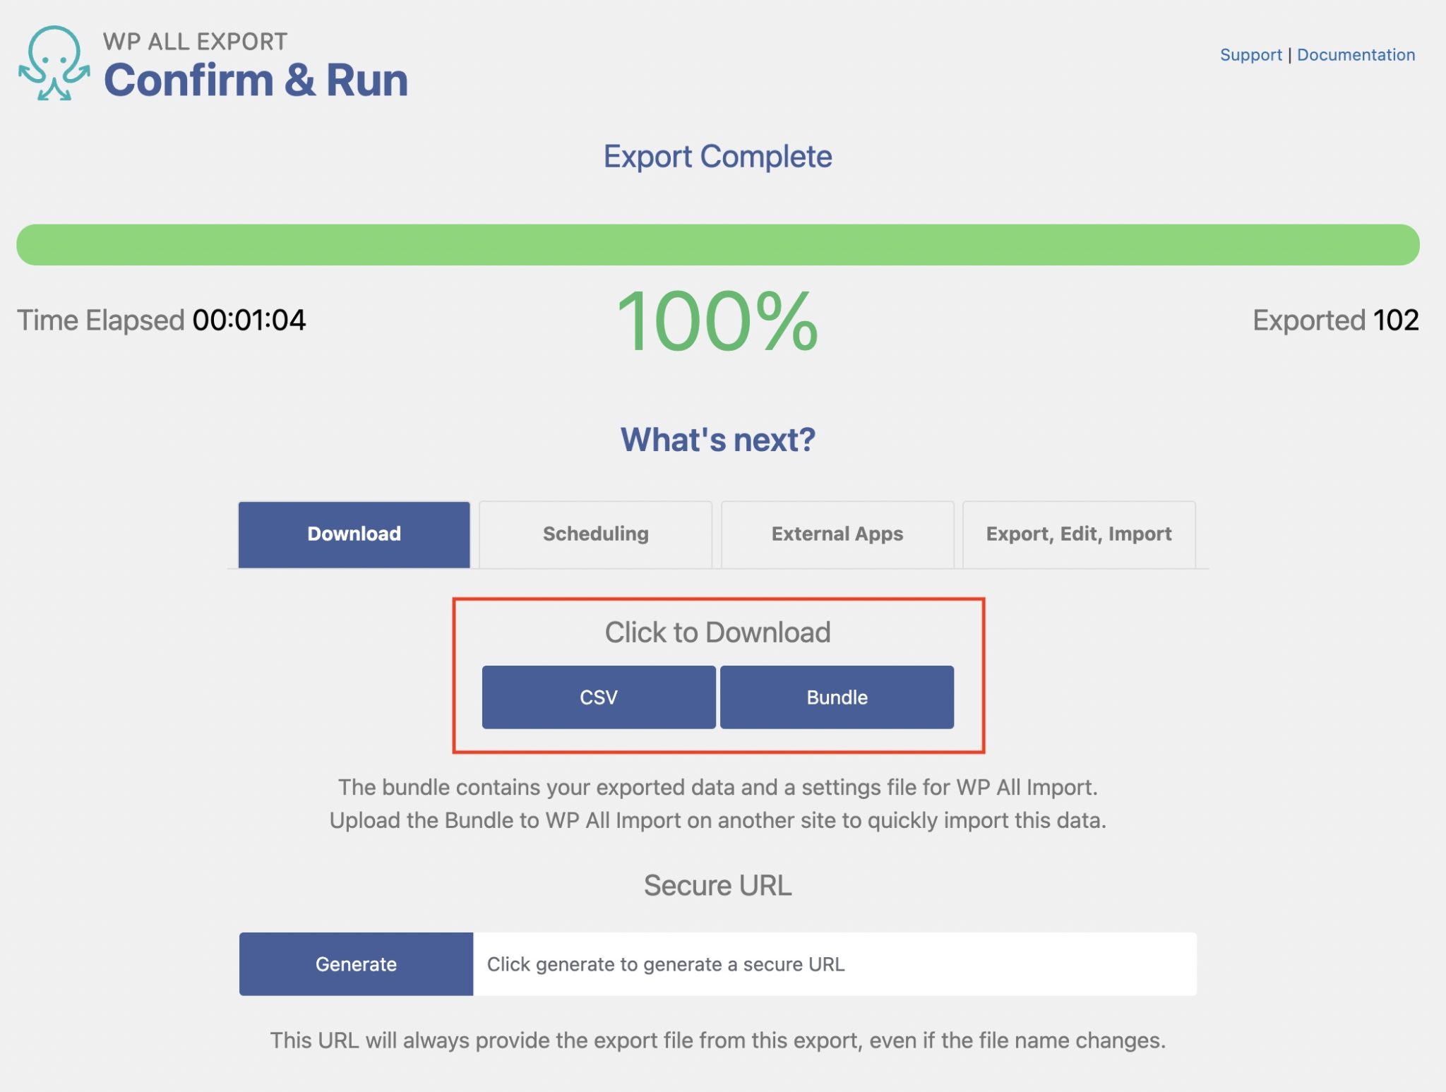
Task: Switch to the Scheduling tab
Action: pos(594,534)
